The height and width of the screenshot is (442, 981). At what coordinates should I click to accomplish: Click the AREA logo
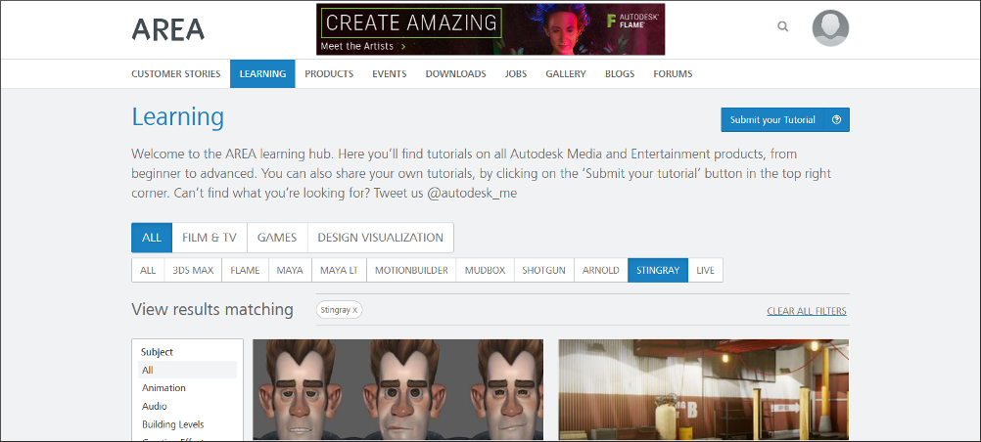coord(167,29)
